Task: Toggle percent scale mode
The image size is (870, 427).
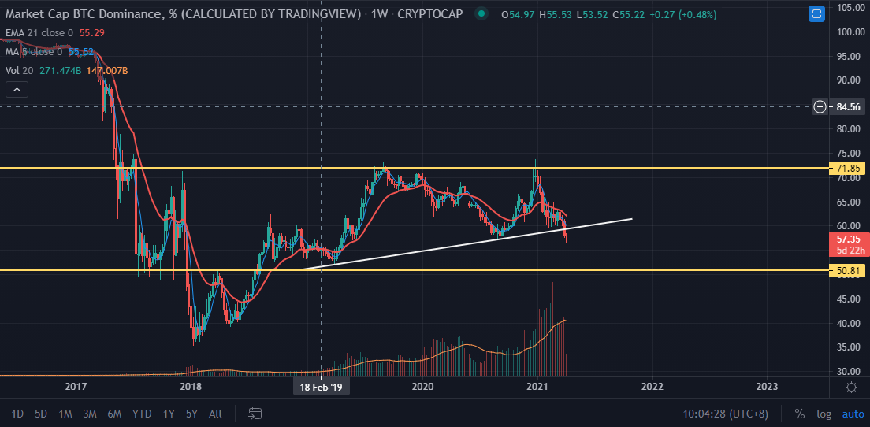Action: pyautogui.click(x=800, y=414)
